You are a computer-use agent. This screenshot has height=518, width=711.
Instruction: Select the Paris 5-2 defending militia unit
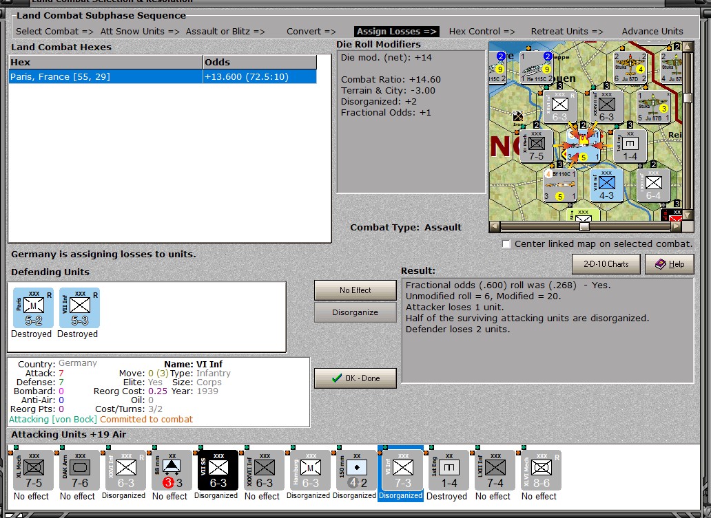[x=34, y=308]
